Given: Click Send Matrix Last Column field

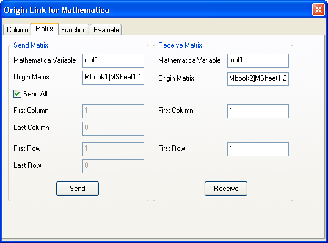Looking at the screenshot, I should click(113, 129).
